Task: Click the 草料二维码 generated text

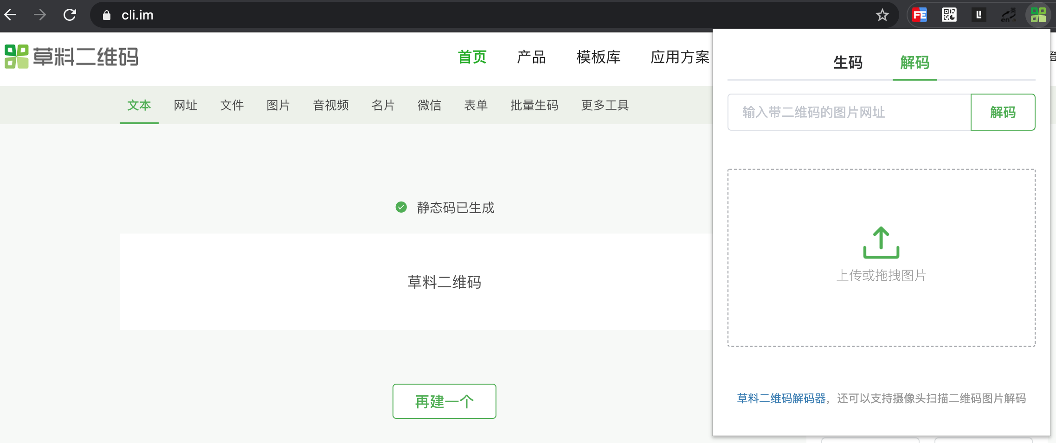Action: [x=444, y=282]
